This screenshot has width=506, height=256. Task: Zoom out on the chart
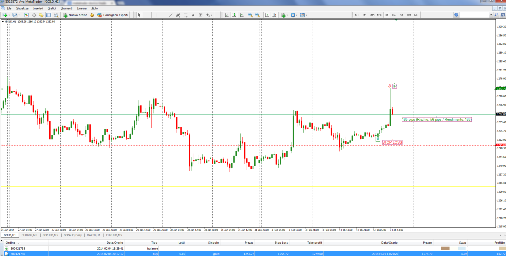coord(257,15)
